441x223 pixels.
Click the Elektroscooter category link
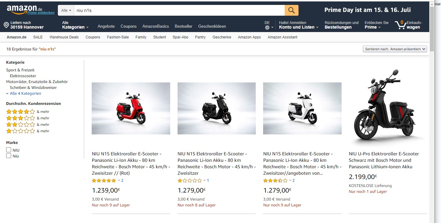click(x=23, y=76)
